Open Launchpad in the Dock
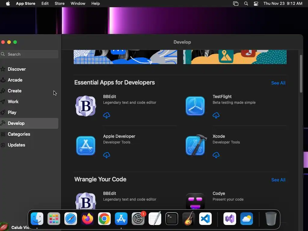This screenshot has height=231, width=308. tap(54, 219)
